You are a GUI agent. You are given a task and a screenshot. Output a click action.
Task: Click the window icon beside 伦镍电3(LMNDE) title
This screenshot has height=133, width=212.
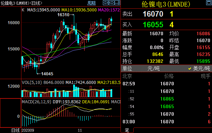[209, 3]
